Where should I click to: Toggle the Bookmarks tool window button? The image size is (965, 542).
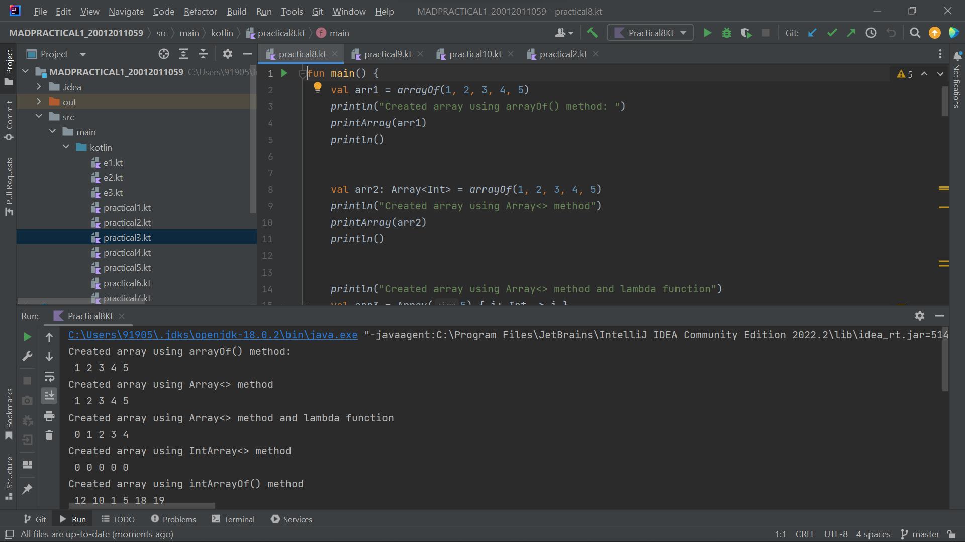click(x=9, y=414)
